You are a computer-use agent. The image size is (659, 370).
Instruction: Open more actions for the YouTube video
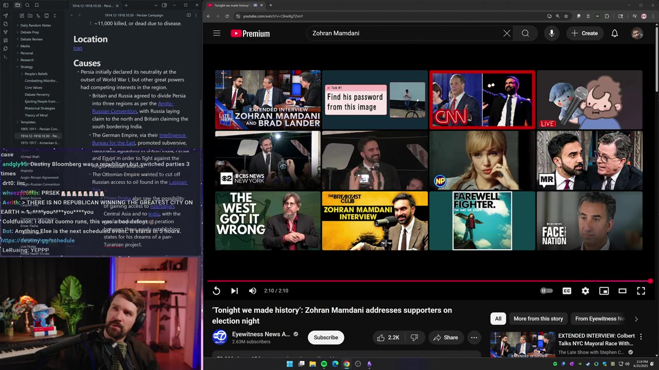coord(474,338)
